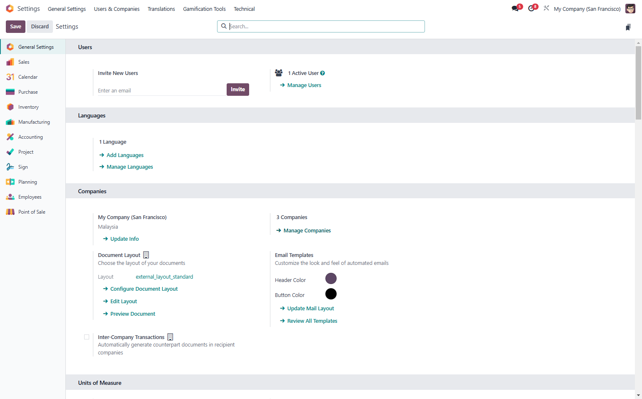Click the Sign app icon in sidebar

coord(10,167)
